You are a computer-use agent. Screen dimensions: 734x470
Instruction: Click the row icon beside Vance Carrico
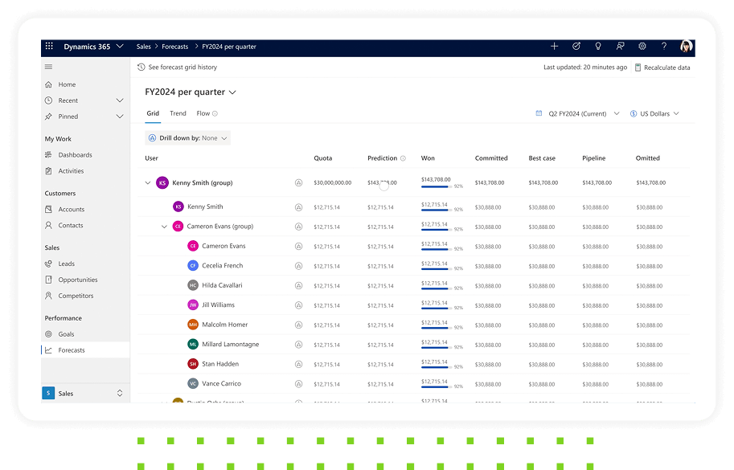point(298,384)
